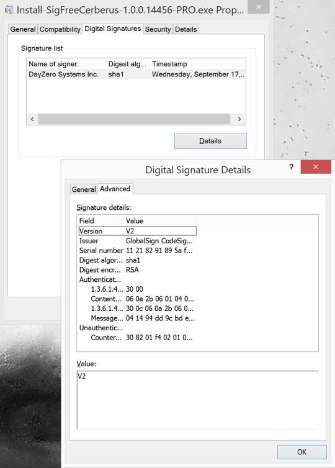Open the Compatibility tab

click(60, 29)
